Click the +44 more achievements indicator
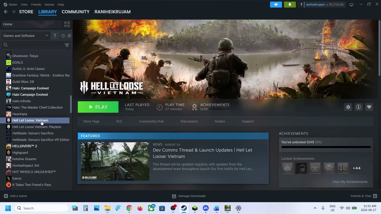 (357, 168)
